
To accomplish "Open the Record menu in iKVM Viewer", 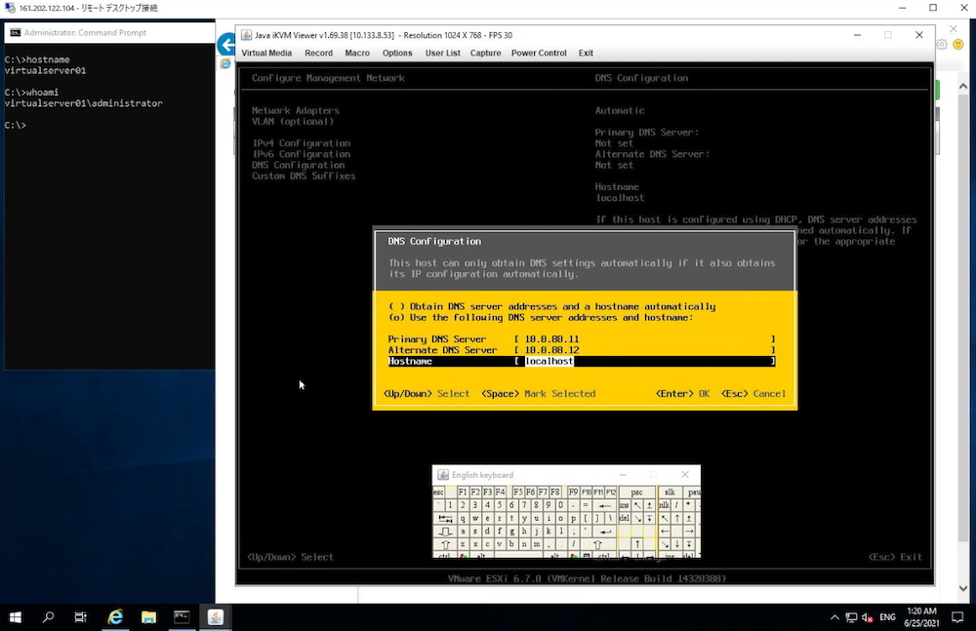I will pyautogui.click(x=319, y=53).
